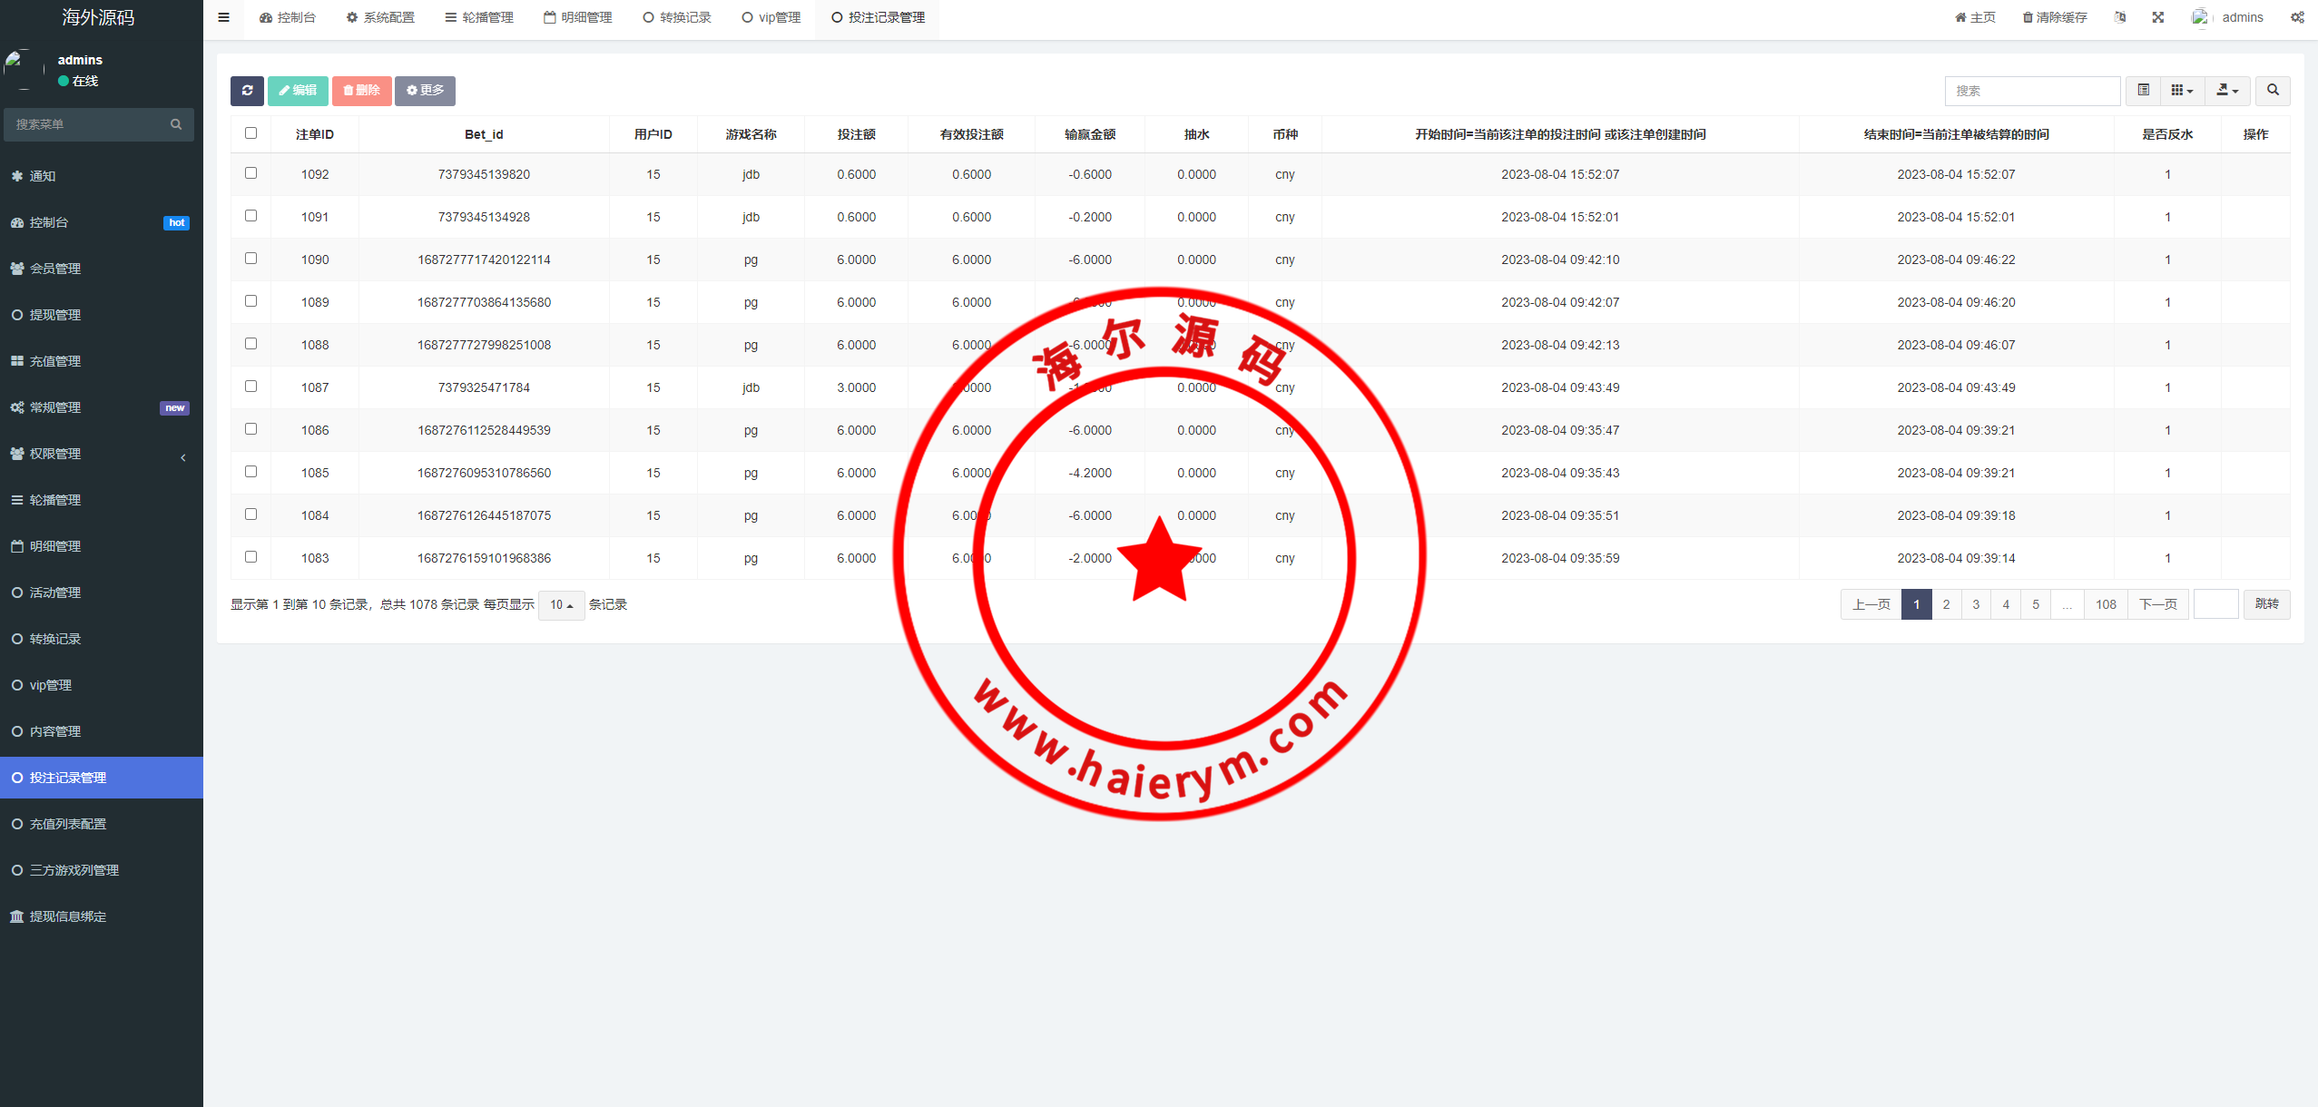Open the settings gears icon at top right
Screen dimensions: 2318x1107
tap(2297, 17)
